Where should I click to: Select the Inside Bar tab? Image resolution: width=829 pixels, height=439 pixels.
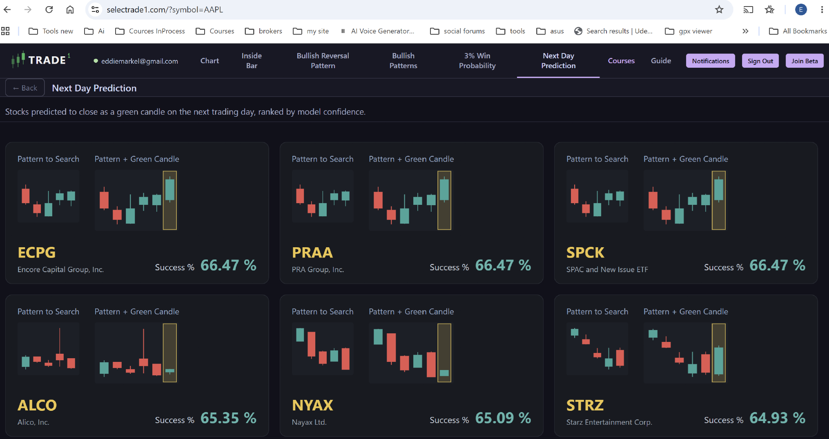coord(252,61)
